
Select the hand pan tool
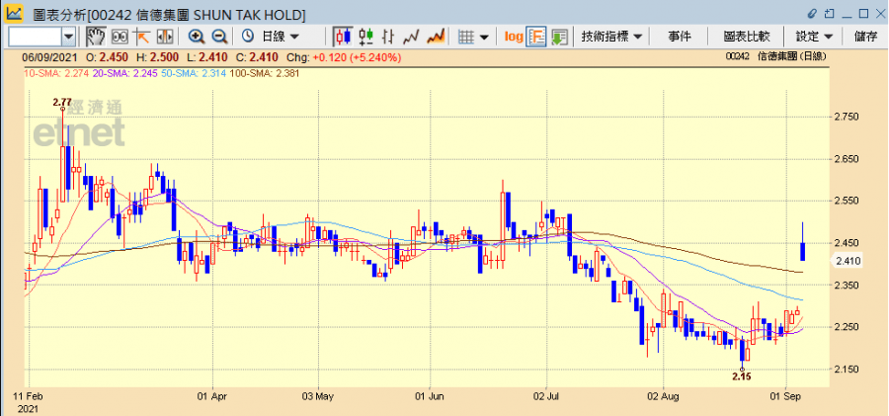tap(96, 37)
